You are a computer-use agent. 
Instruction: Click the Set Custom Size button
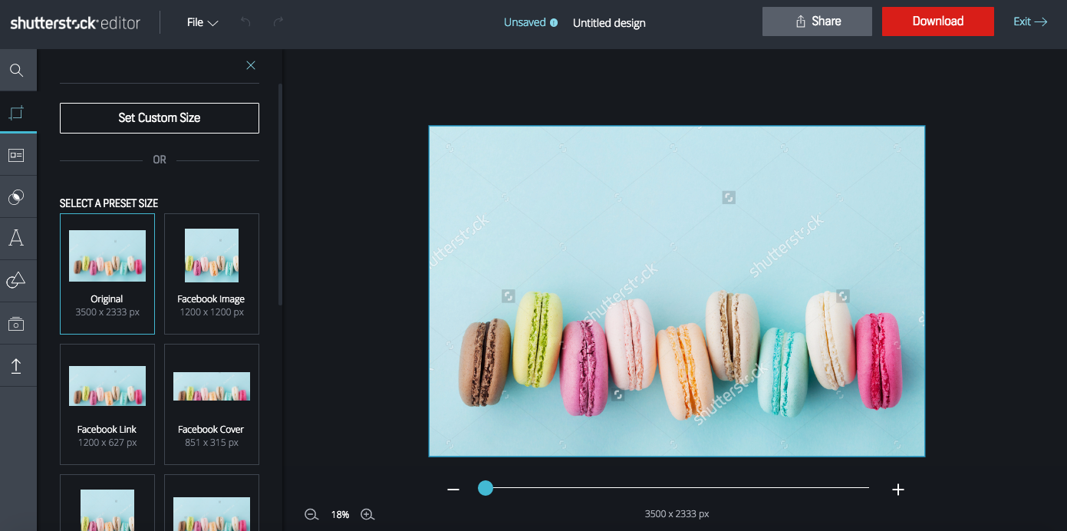pos(160,118)
